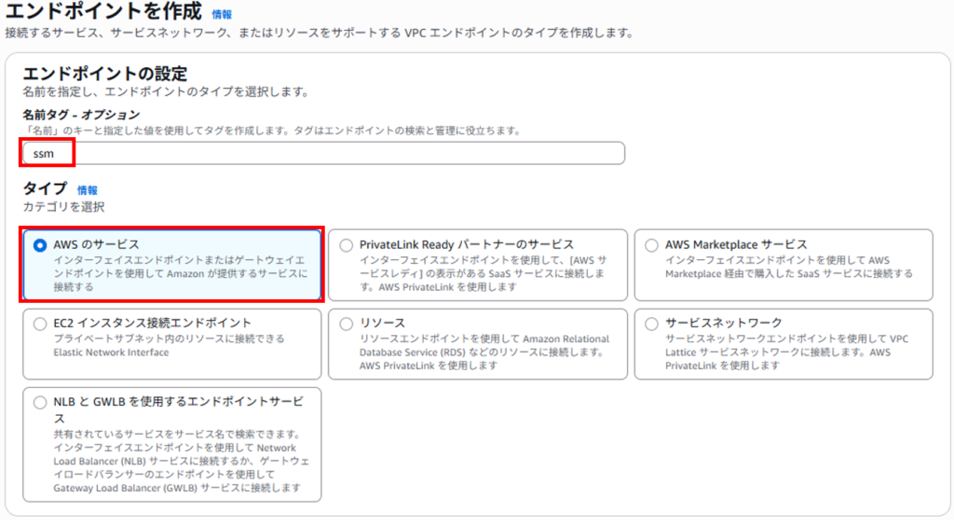The image size is (954, 525).
Task: Open 情報 link beside タイプ heading
Action: [x=87, y=190]
